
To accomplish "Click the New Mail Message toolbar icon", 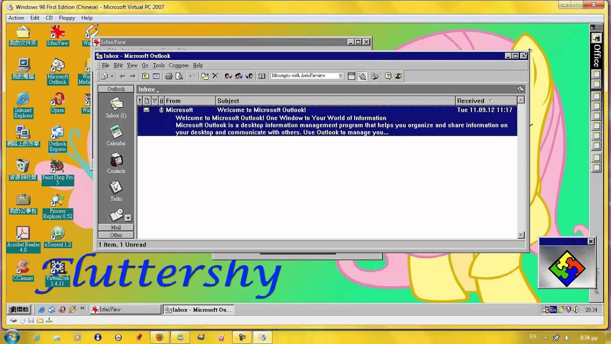I will pyautogui.click(x=105, y=76).
